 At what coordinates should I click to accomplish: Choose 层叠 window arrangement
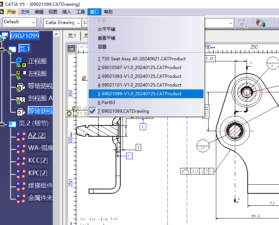[x=146, y=47]
